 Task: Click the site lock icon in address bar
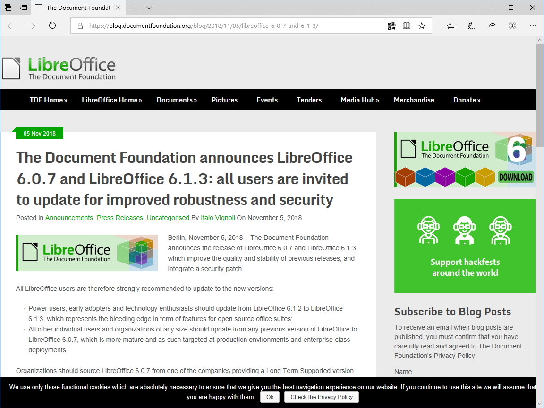[x=80, y=25]
